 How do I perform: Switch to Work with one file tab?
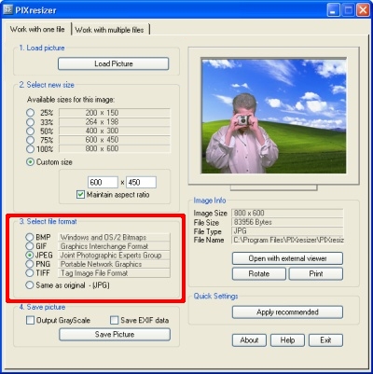(37, 29)
